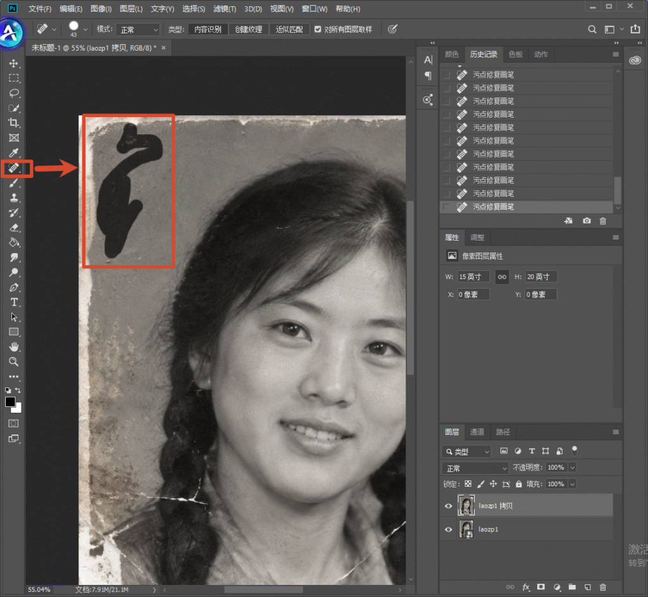The height and width of the screenshot is (597, 648).
Task: Open the blend mode 模式 dropdown
Action: (137, 29)
